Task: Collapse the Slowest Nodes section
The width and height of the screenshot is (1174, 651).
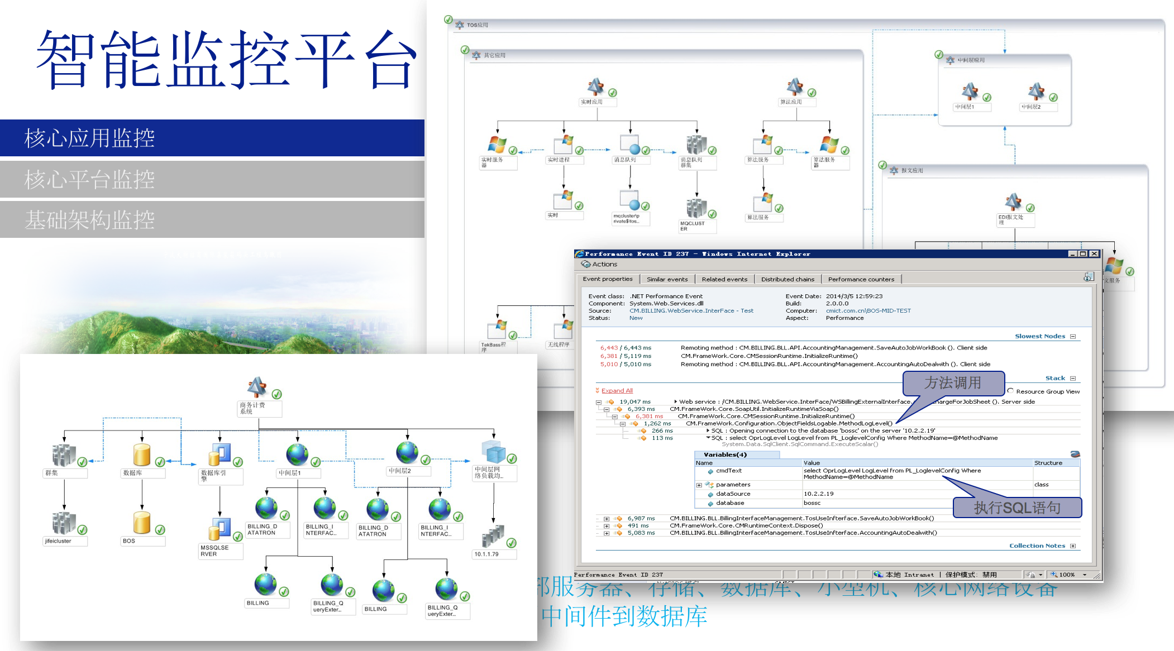Action: pos(1073,337)
